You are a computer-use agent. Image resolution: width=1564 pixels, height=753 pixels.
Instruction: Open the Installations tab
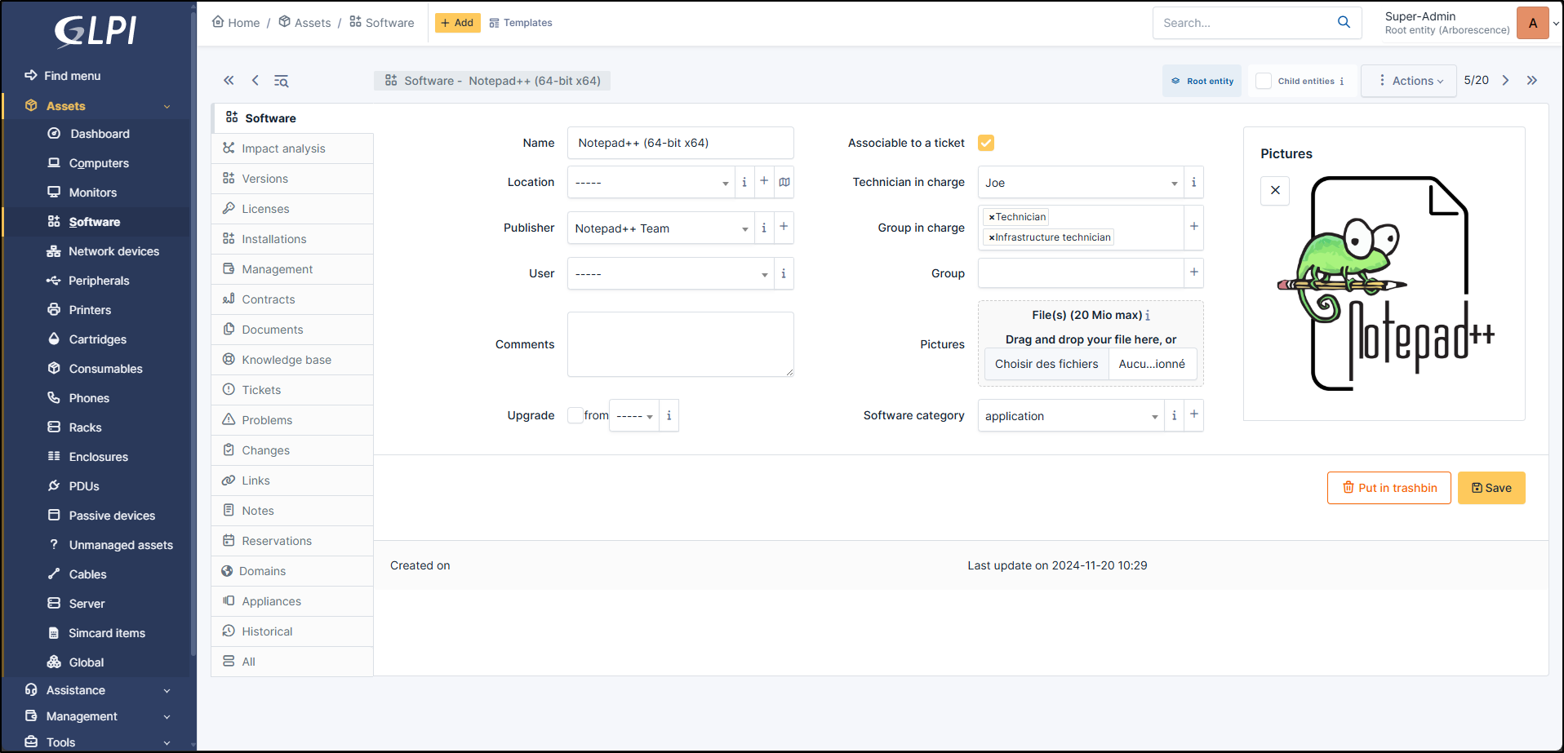[292, 239]
